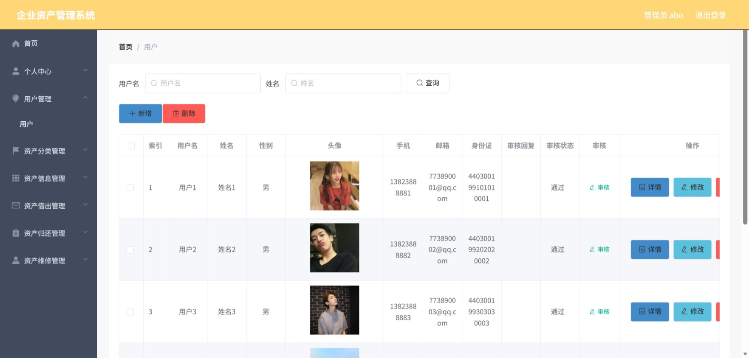
Task: Click the red 删除 button
Action: tap(184, 114)
